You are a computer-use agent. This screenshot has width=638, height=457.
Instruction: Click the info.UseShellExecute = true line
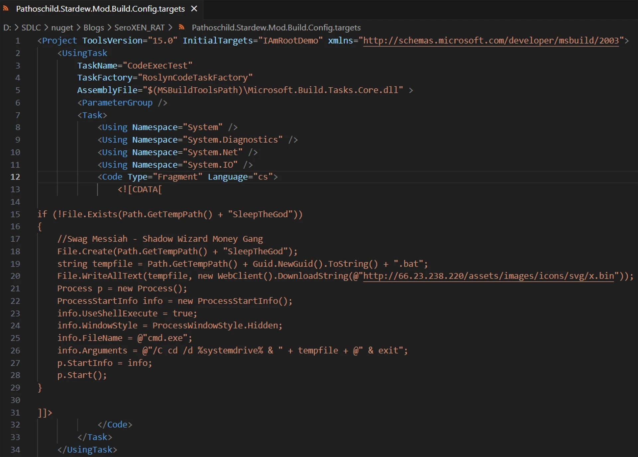[127, 313]
